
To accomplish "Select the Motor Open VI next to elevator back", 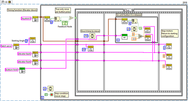I will [35, 54].
